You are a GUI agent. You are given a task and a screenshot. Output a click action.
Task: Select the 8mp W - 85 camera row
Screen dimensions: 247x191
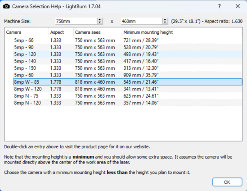[127, 82]
